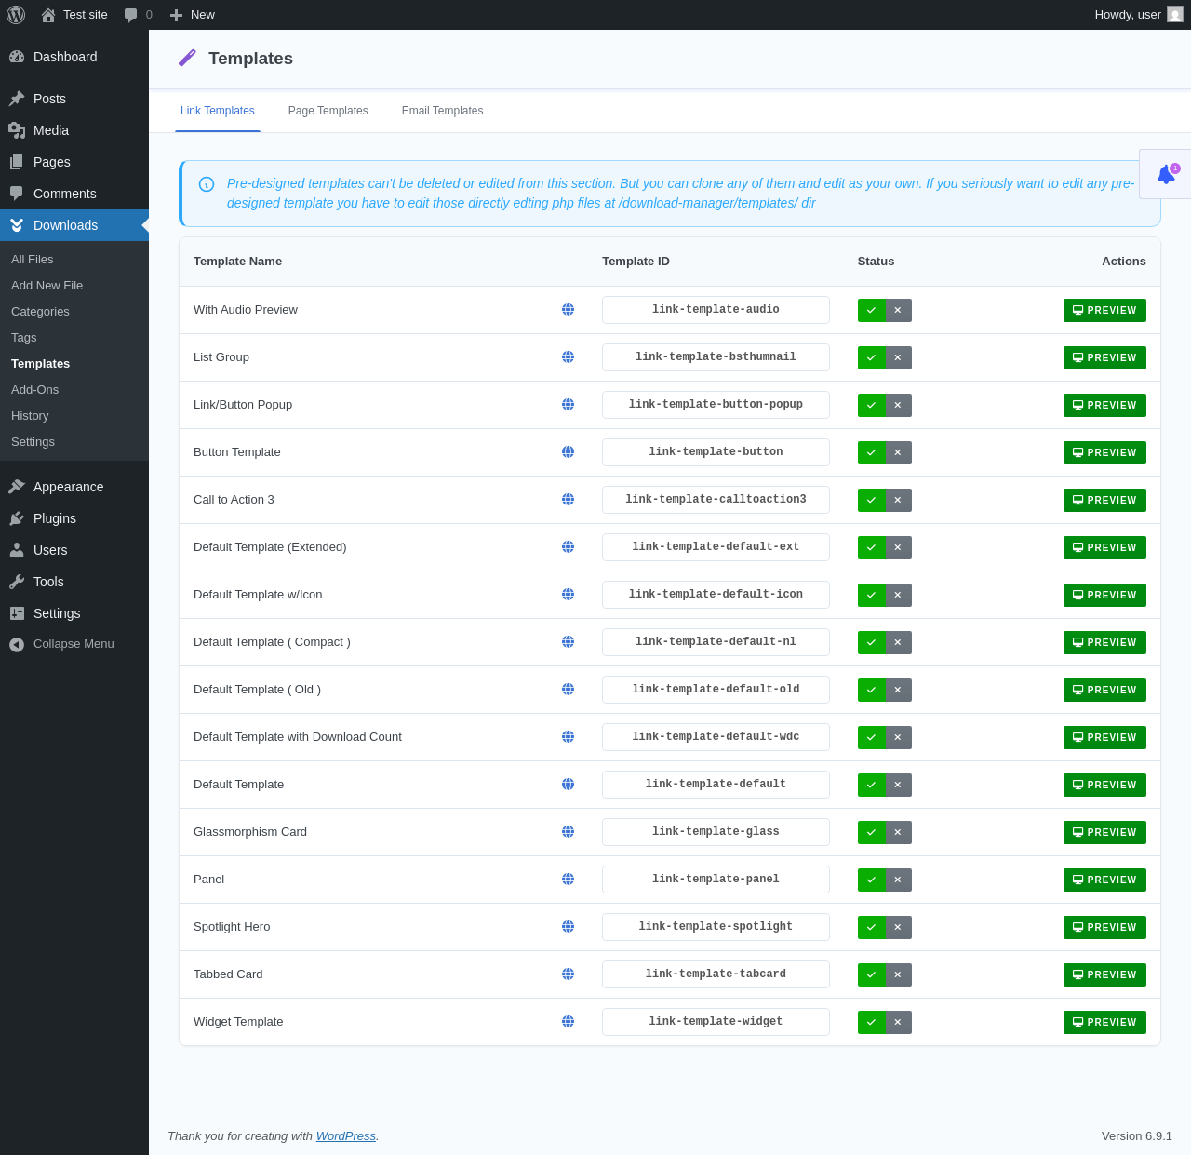
Task: Switch to the Page Templates tab
Action: click(328, 111)
